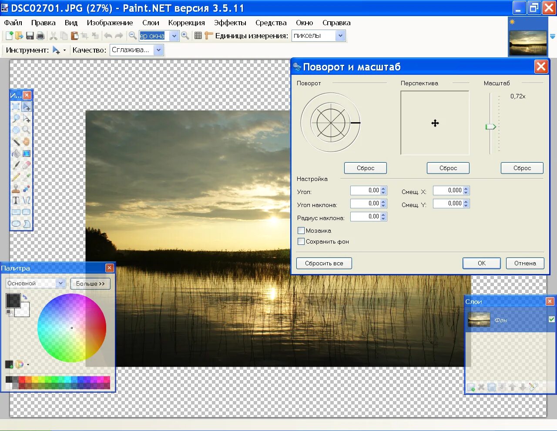Confirm with OK in Поворот и масштаб
Image resolution: width=557 pixels, height=431 pixels.
[x=482, y=263]
